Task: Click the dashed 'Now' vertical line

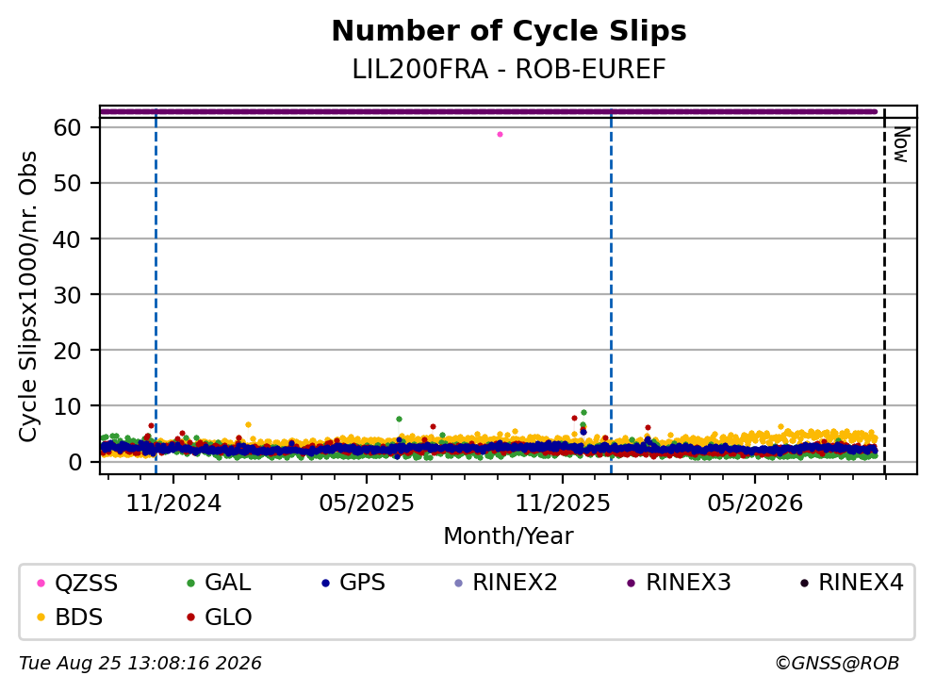Action: [x=884, y=290]
